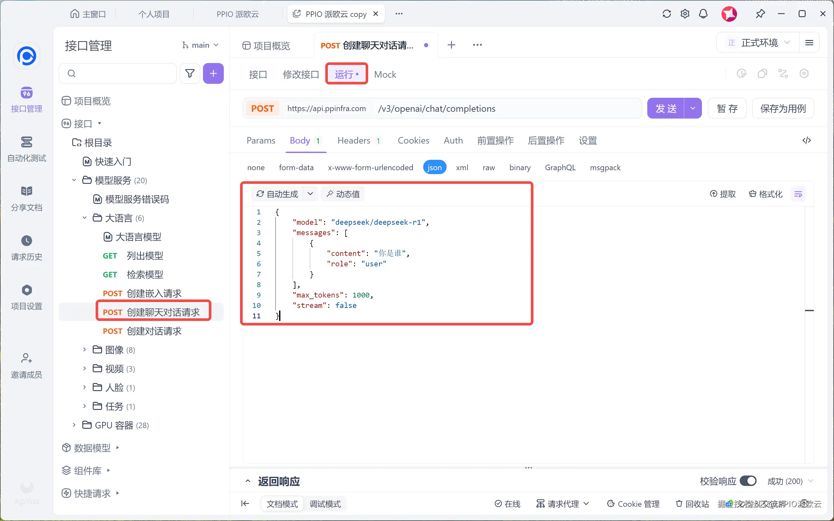Screen dimensions: 834x521
Task: Select the form-data body type
Action: tap(296, 168)
